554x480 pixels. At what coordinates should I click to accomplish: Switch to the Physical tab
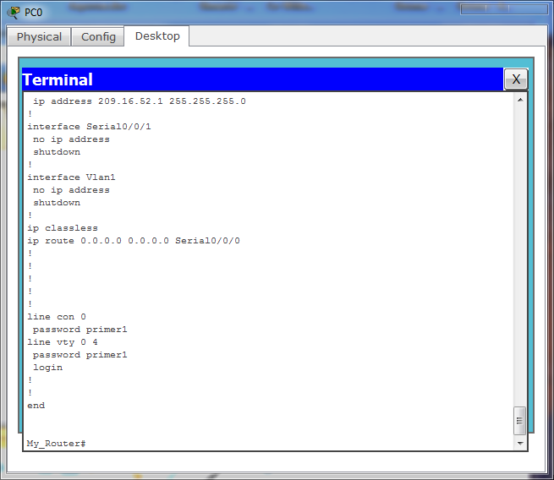tap(39, 36)
